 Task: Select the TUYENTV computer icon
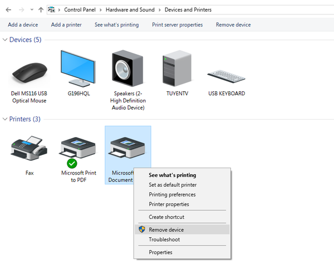coord(177,68)
